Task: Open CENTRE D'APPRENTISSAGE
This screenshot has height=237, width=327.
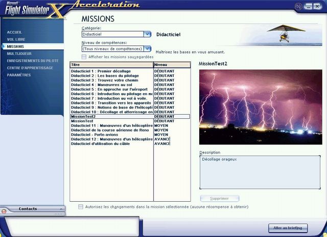Action: click(x=30, y=68)
